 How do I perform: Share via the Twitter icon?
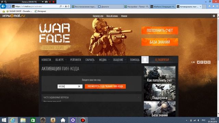[198, 62]
